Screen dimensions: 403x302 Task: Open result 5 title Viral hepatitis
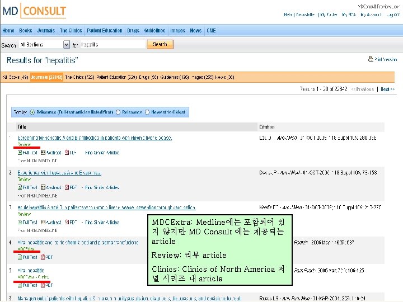click(31, 270)
